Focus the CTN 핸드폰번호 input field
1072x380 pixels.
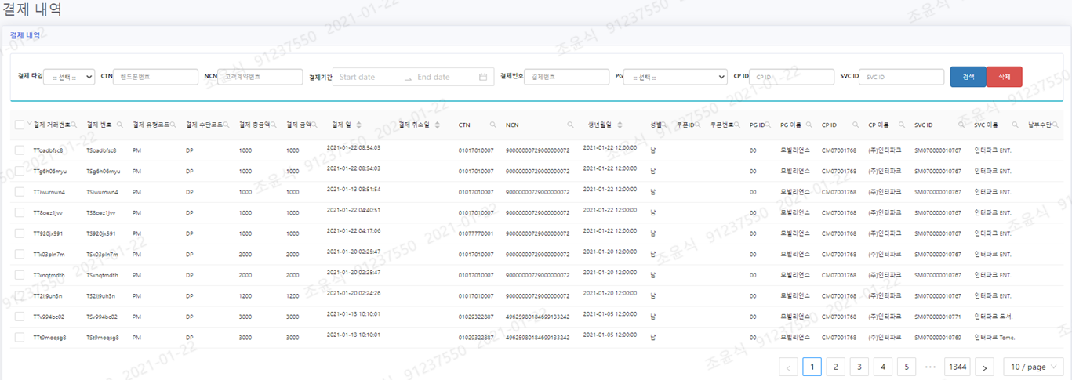(x=157, y=77)
